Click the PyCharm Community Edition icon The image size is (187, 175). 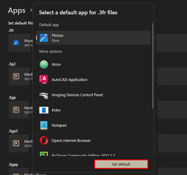tap(44, 154)
